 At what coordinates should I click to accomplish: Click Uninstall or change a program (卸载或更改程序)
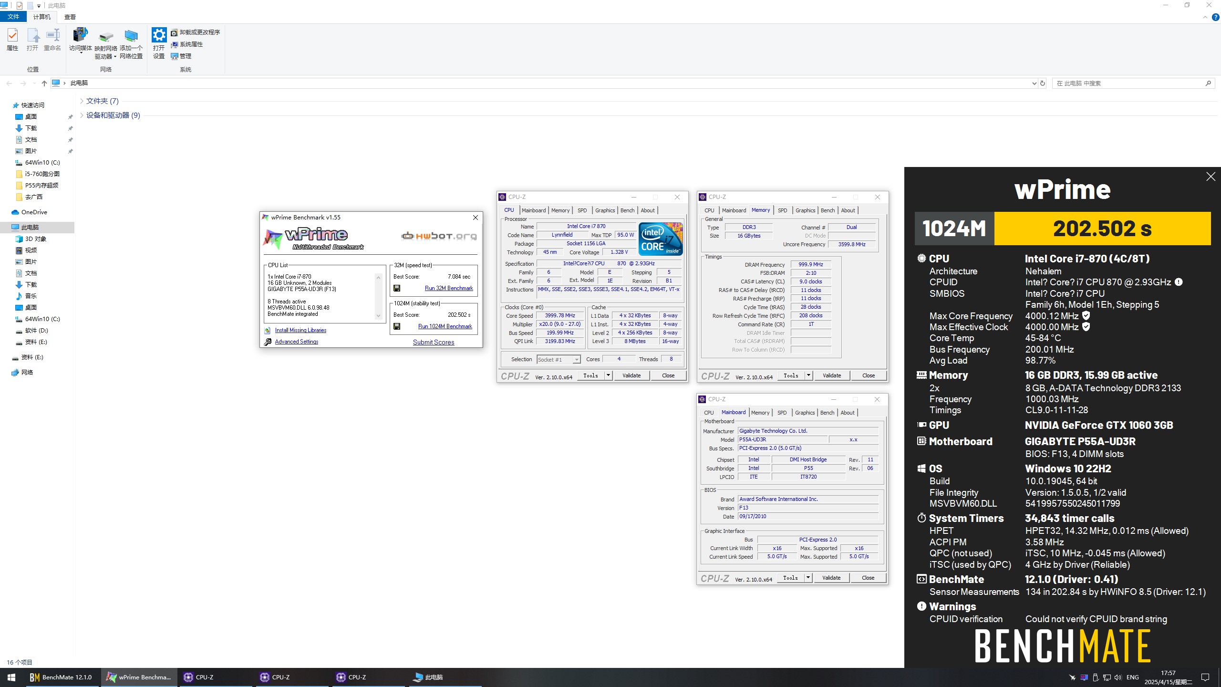[x=196, y=32]
